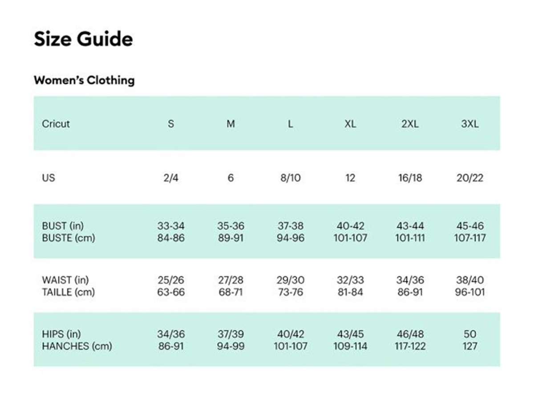Select the 3XL size column header
Viewport: 534px width, 401px height.
(470, 124)
